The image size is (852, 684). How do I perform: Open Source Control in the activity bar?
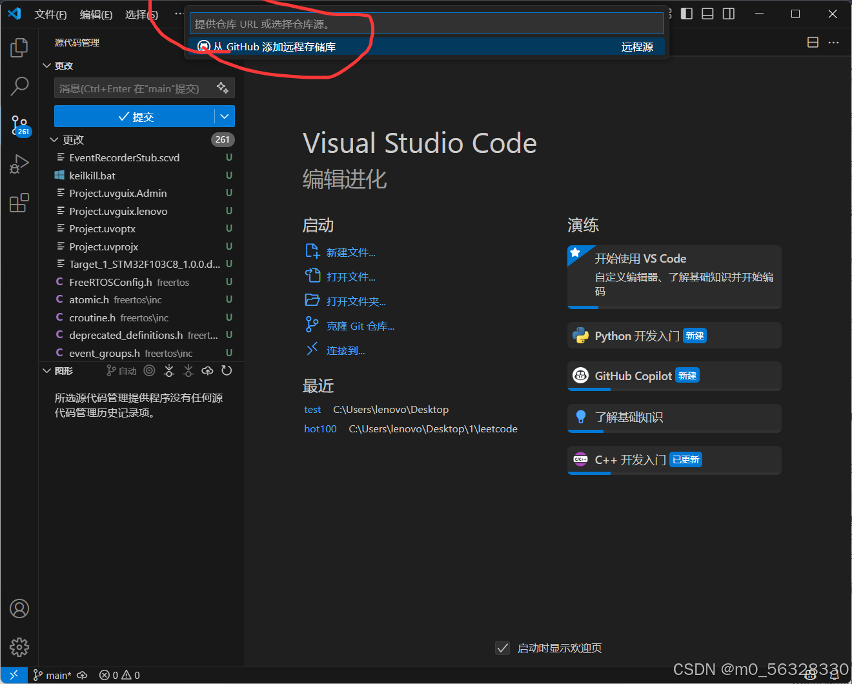click(19, 126)
